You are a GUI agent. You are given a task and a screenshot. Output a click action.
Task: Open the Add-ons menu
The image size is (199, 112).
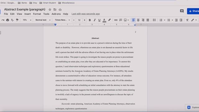click(56, 14)
